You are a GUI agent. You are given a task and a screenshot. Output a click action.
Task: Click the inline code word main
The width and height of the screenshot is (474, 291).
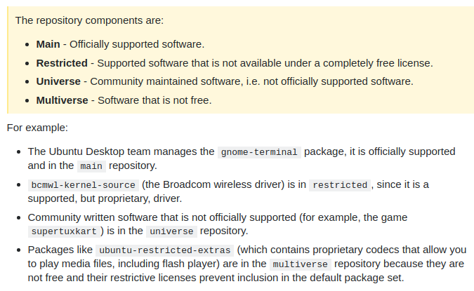tap(91, 166)
